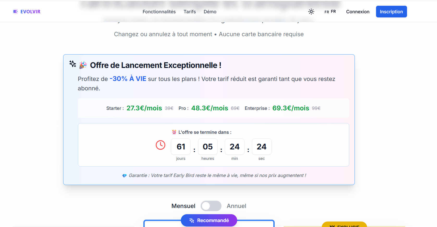The width and height of the screenshot is (437, 227).
Task: Click the struck-through 39€ price
Action: coord(169,108)
